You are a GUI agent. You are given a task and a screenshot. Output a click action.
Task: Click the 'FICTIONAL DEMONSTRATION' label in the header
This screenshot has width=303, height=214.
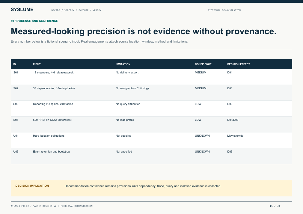(224, 10)
